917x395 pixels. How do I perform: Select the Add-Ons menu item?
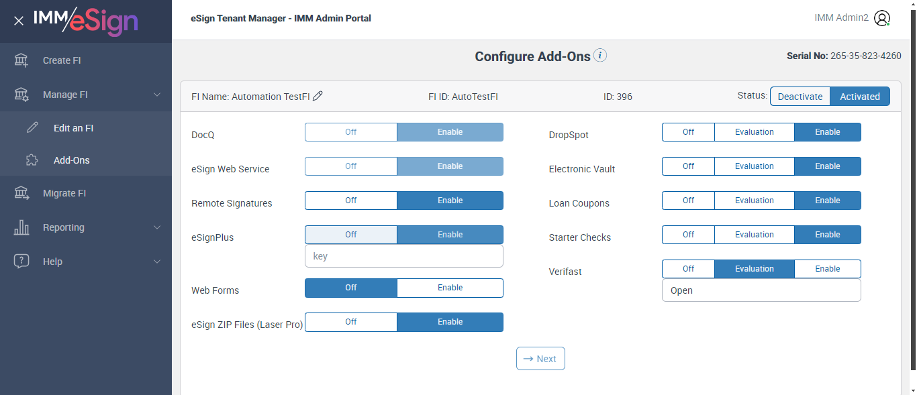pyautogui.click(x=71, y=160)
